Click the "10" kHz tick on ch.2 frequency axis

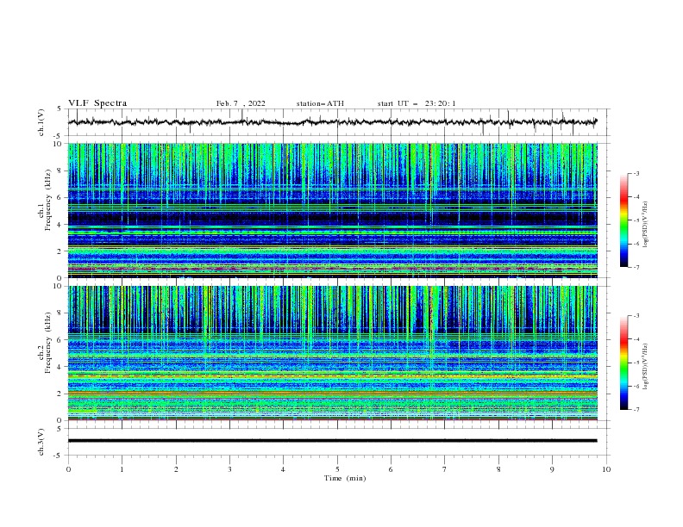[x=58, y=286]
